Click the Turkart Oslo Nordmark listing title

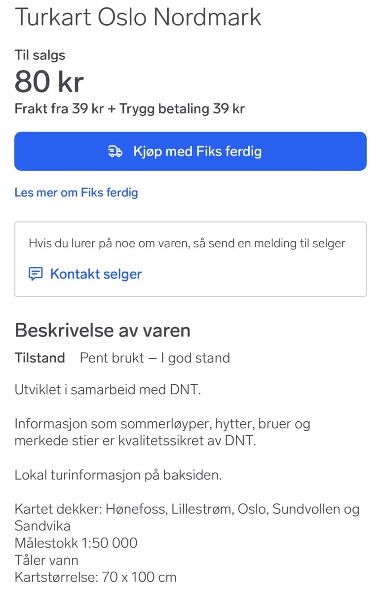[138, 17]
